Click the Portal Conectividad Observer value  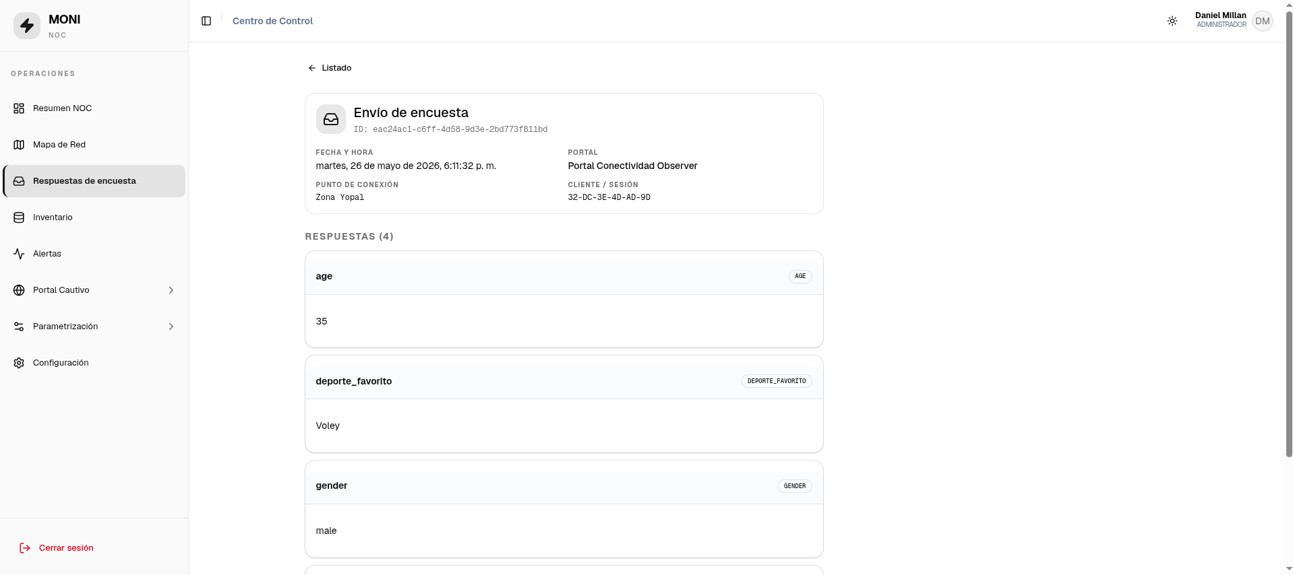(x=632, y=166)
